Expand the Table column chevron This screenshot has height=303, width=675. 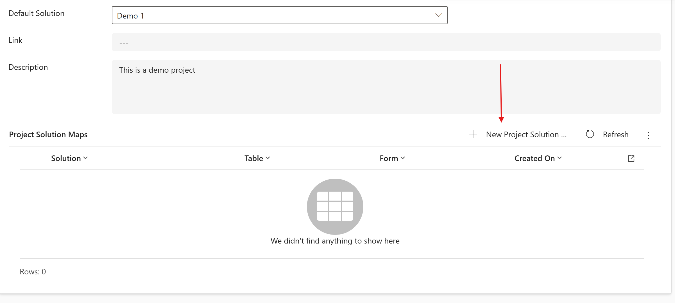268,158
